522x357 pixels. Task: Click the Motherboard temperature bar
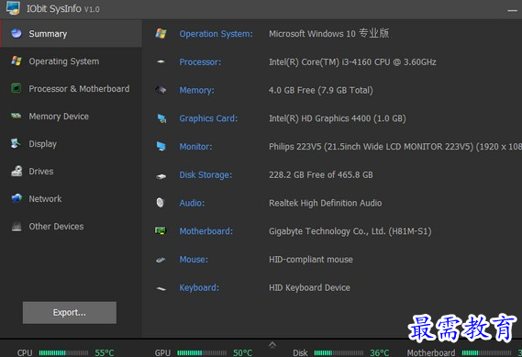(x=486, y=352)
